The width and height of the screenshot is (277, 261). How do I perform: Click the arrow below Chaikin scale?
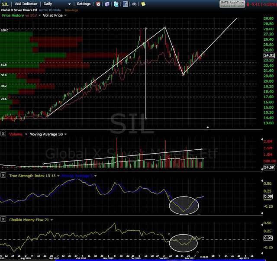click(262, 253)
